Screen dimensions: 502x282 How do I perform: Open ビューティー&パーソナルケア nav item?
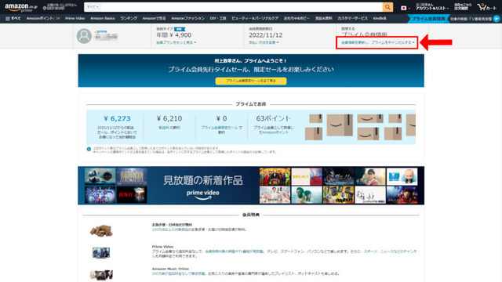tap(255, 19)
